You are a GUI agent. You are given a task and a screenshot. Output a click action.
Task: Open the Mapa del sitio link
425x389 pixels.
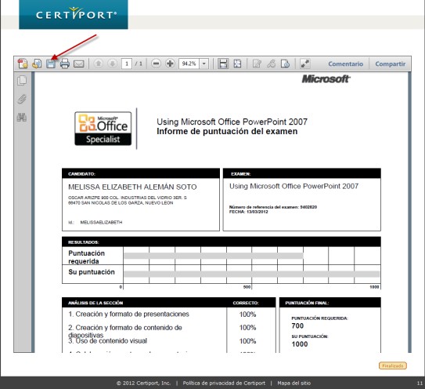294,383
